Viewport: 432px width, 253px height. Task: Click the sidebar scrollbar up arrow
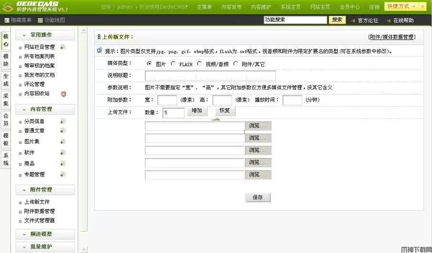coord(84,30)
